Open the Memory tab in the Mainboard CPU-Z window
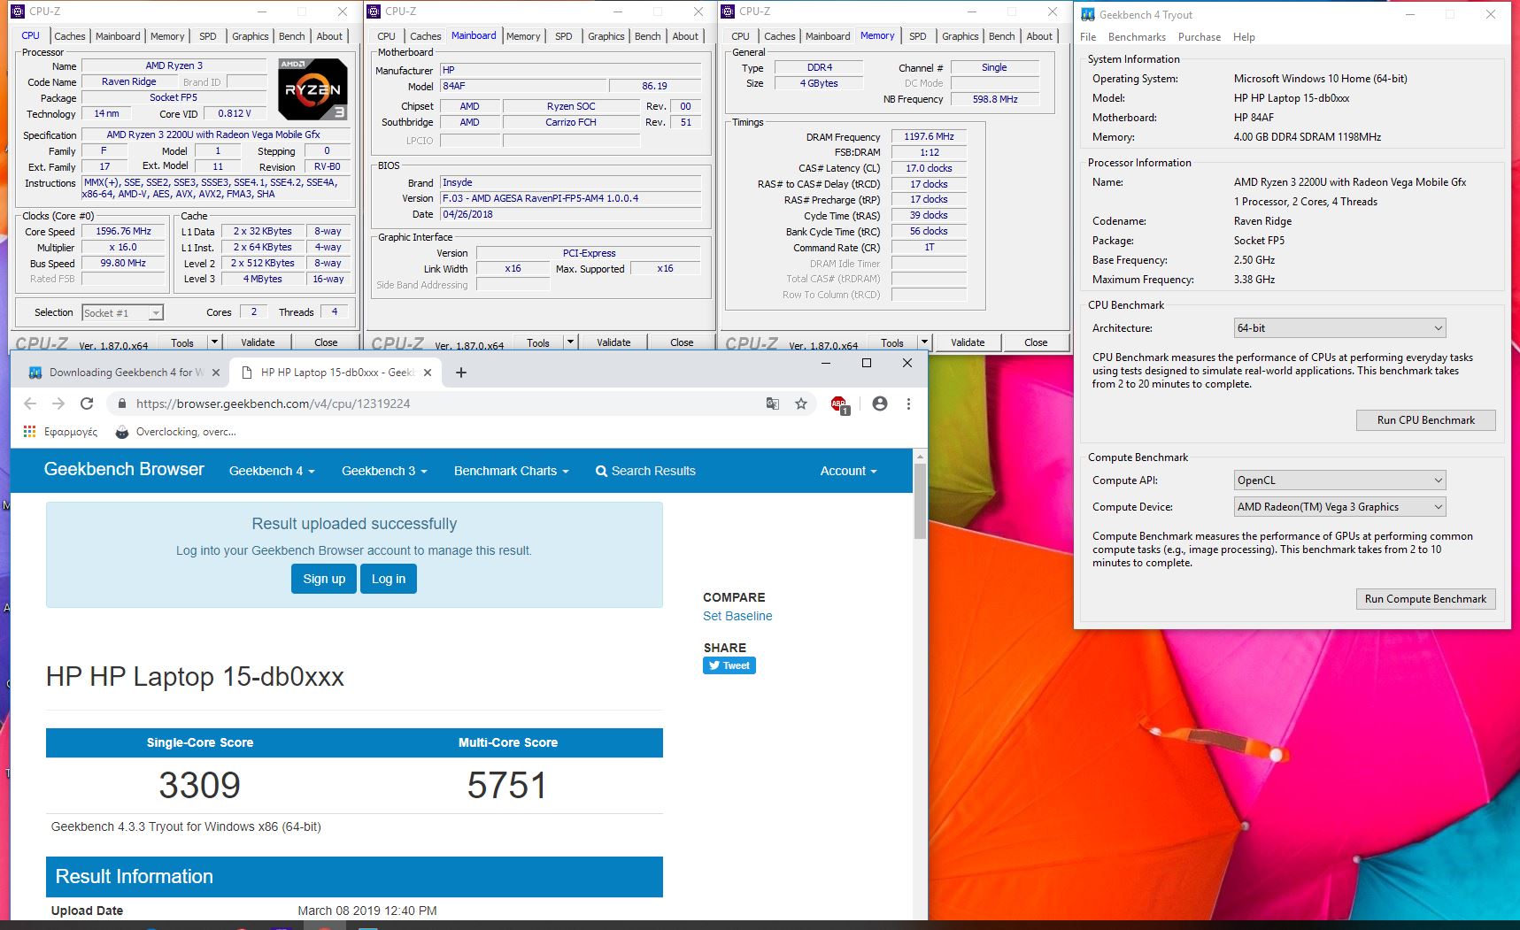The image size is (1520, 930). (523, 36)
